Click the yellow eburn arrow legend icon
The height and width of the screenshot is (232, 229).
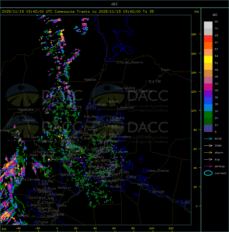pyautogui.click(x=208, y=153)
